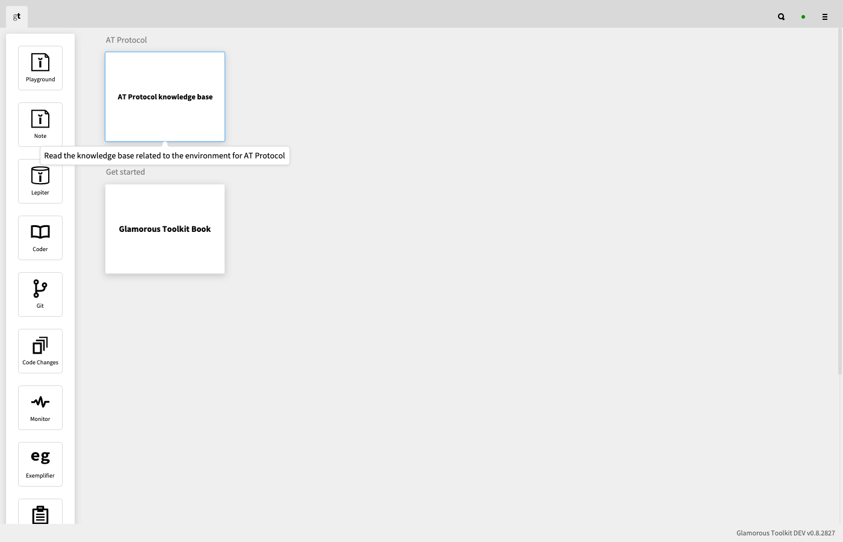843x542 pixels.
Task: Click the AT Protocol section heading
Action: pyautogui.click(x=126, y=40)
